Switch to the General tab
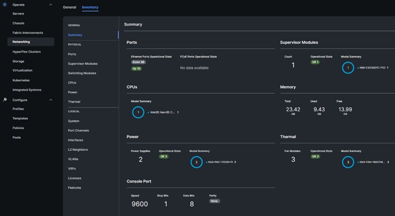395x216 pixels. (x=69, y=7)
